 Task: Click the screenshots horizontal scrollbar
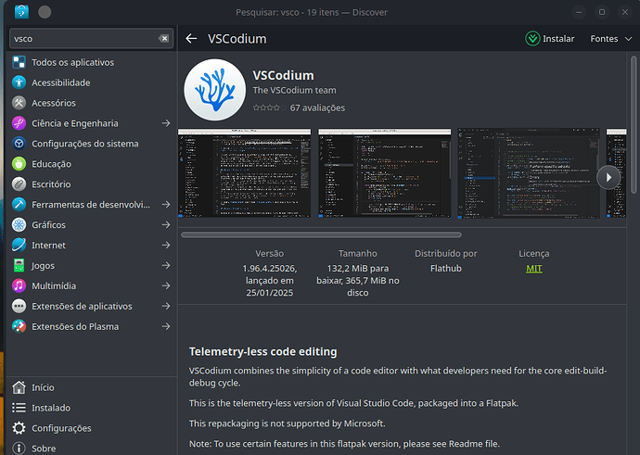click(x=321, y=234)
